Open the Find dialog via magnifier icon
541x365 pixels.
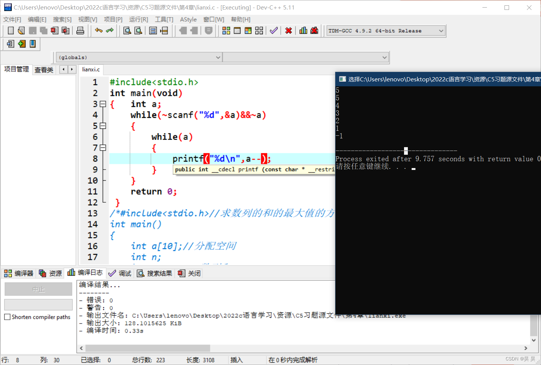pyautogui.click(x=127, y=30)
